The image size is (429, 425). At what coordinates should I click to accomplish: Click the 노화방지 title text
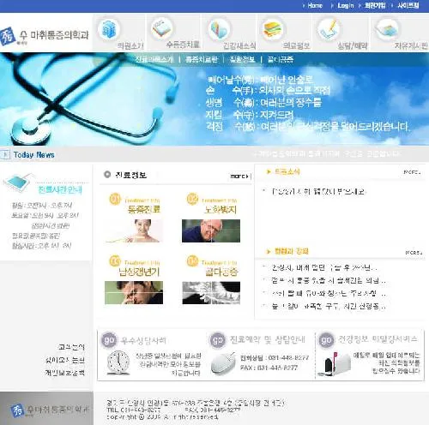pos(221,210)
